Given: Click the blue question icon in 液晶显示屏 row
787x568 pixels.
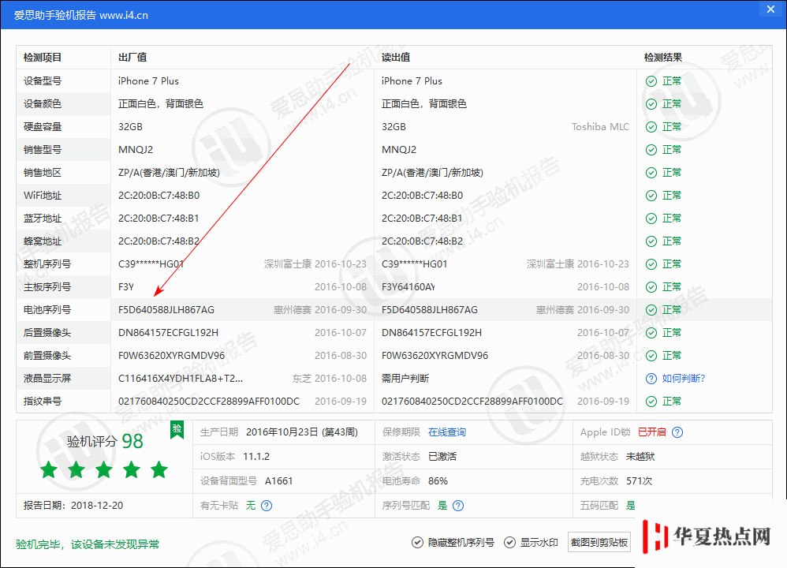Looking at the screenshot, I should pyautogui.click(x=651, y=379).
